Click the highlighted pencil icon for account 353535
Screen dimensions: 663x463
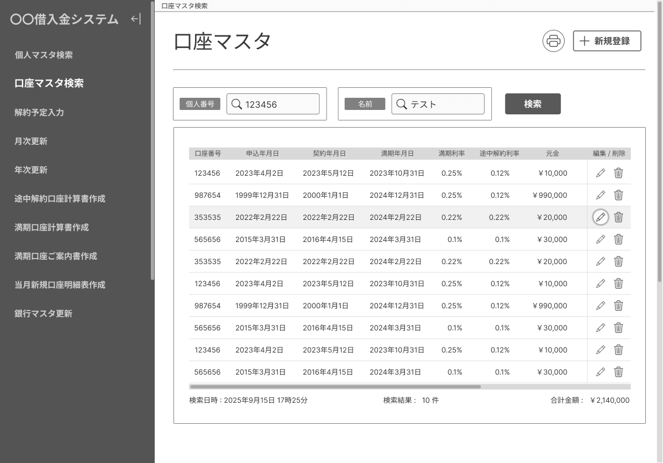click(x=601, y=217)
